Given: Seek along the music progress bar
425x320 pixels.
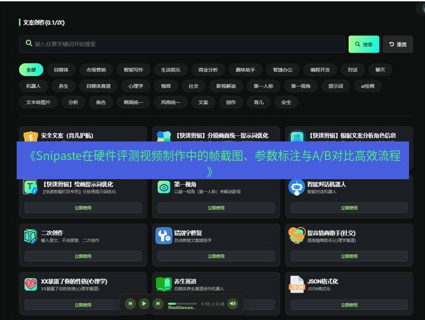Looking at the screenshot, I should pyautogui.click(x=182, y=303).
